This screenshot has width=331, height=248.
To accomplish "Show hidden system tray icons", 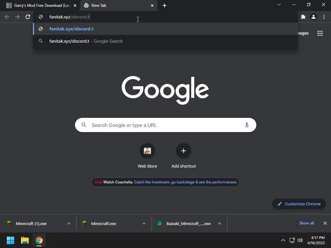I will [x=283, y=240].
